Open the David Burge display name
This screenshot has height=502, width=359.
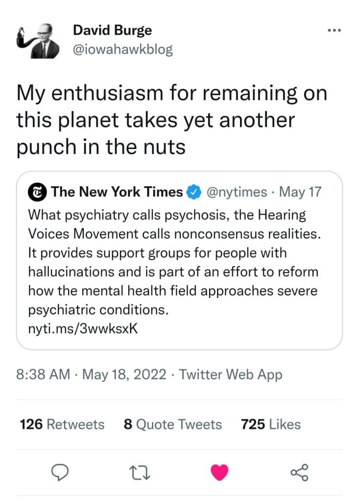[x=112, y=30]
